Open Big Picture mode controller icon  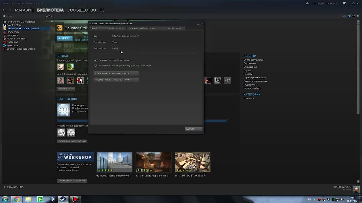344,3
